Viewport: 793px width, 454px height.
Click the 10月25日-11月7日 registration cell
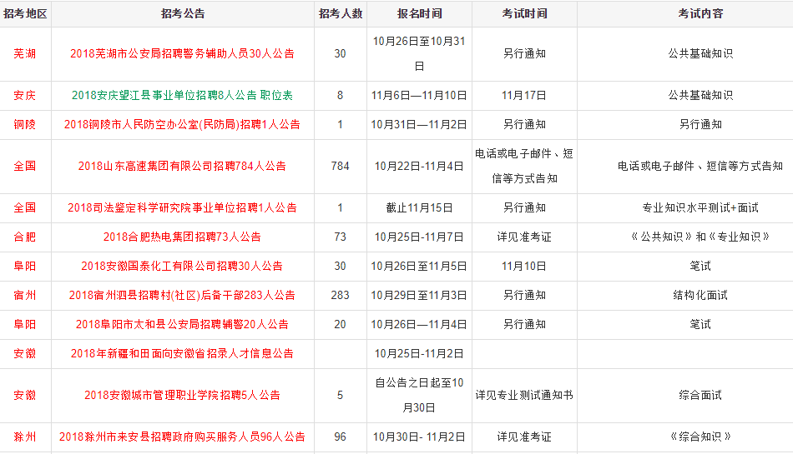click(x=419, y=237)
